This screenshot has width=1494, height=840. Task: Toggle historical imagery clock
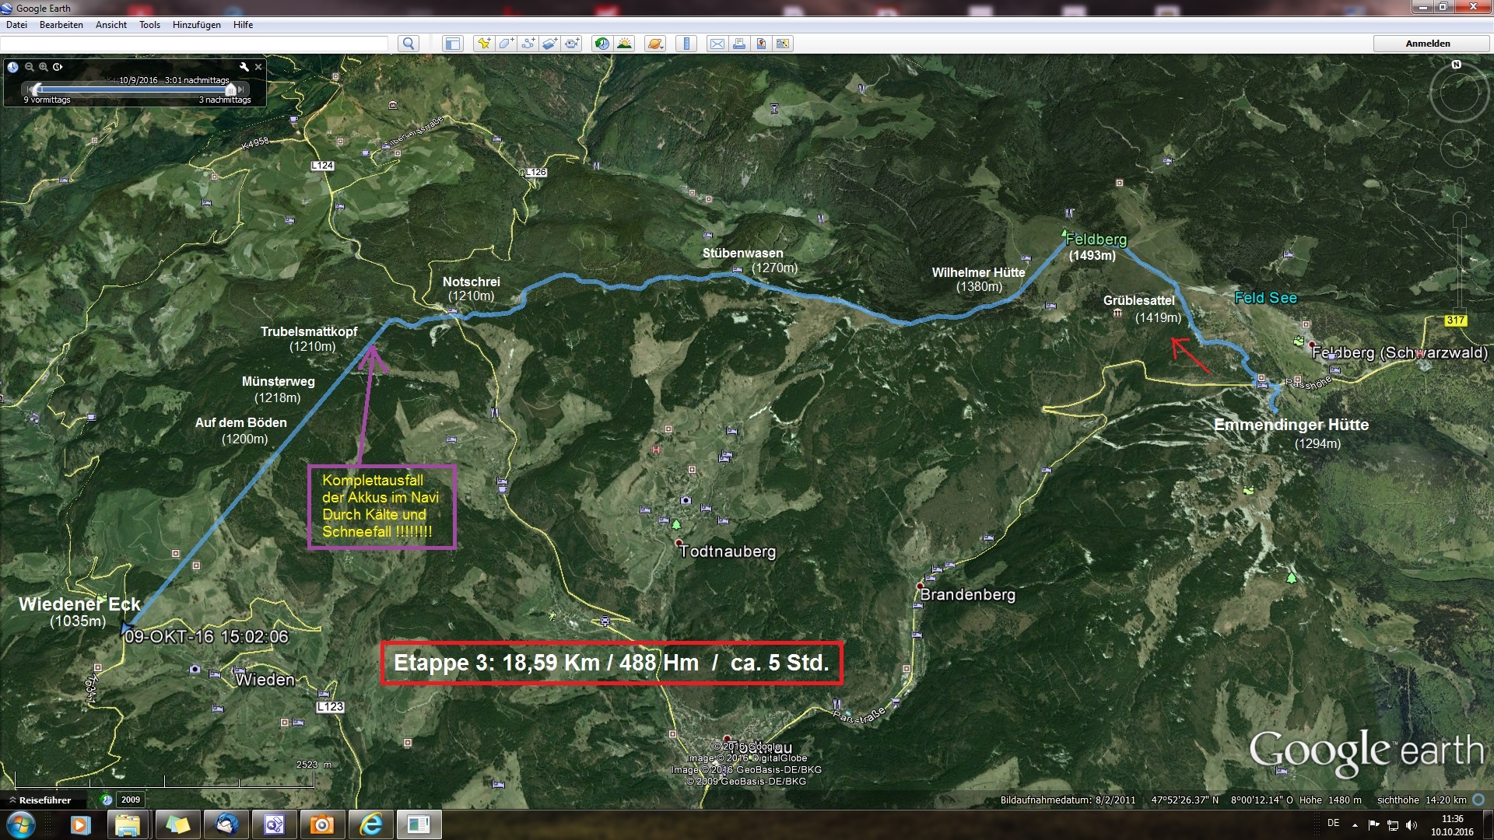[602, 44]
